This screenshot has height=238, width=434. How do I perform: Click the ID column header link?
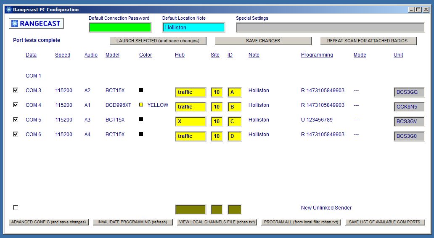[230, 55]
